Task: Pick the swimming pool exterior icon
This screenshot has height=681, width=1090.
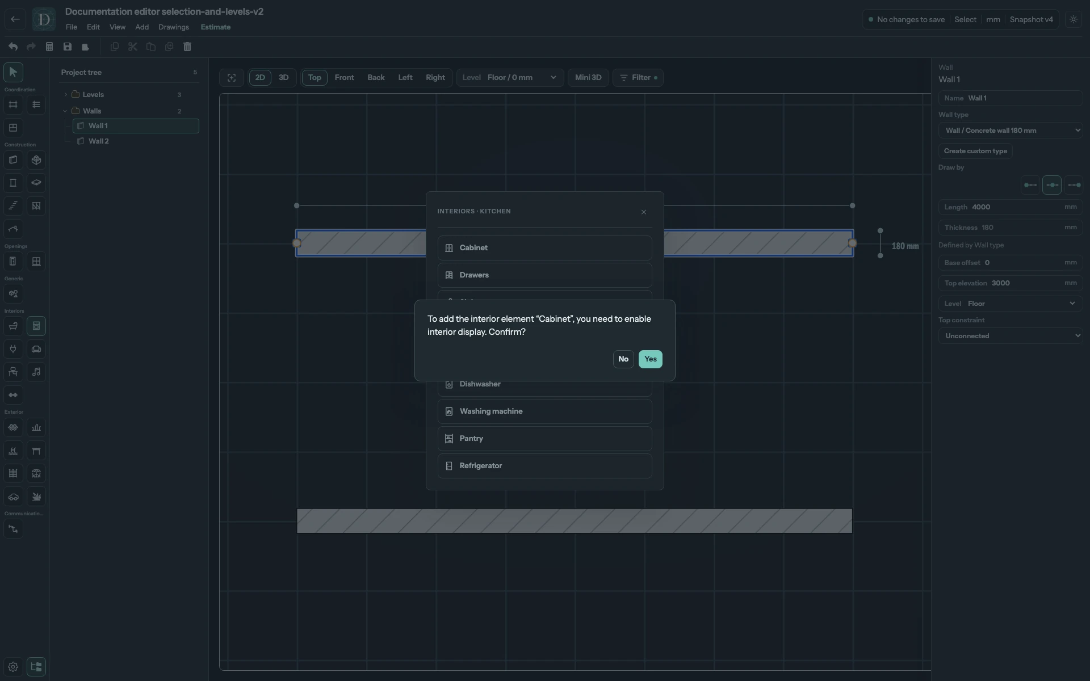Action: click(x=13, y=451)
